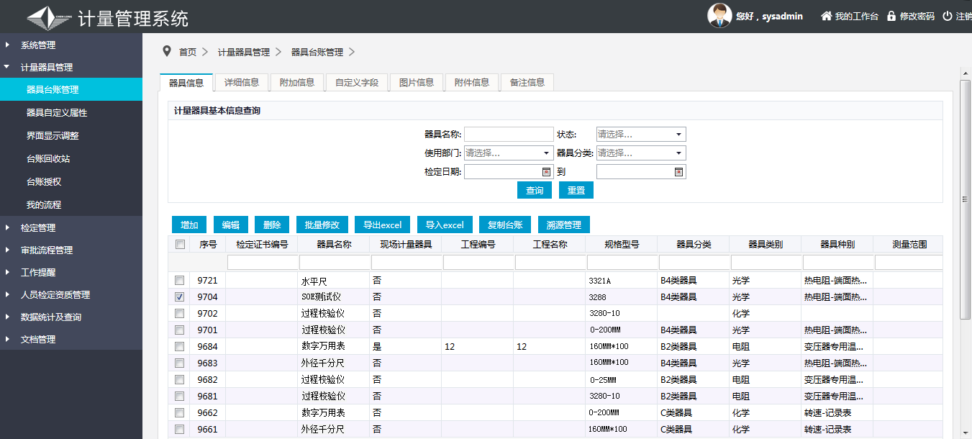Open the 状态 dropdown
Image resolution: width=972 pixels, height=439 pixels.
[x=641, y=135]
